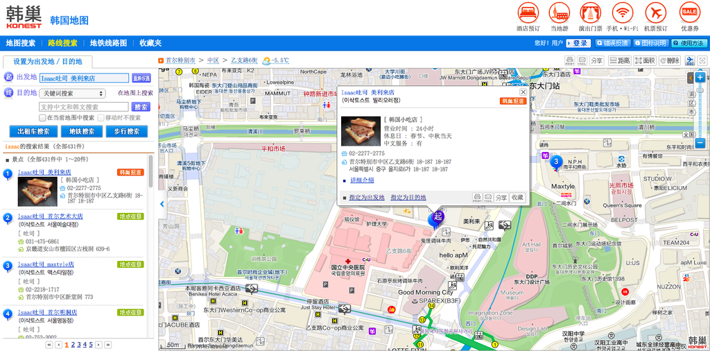Click the 重新设置 reset button
This screenshot has height=351, width=710.
(141, 78)
